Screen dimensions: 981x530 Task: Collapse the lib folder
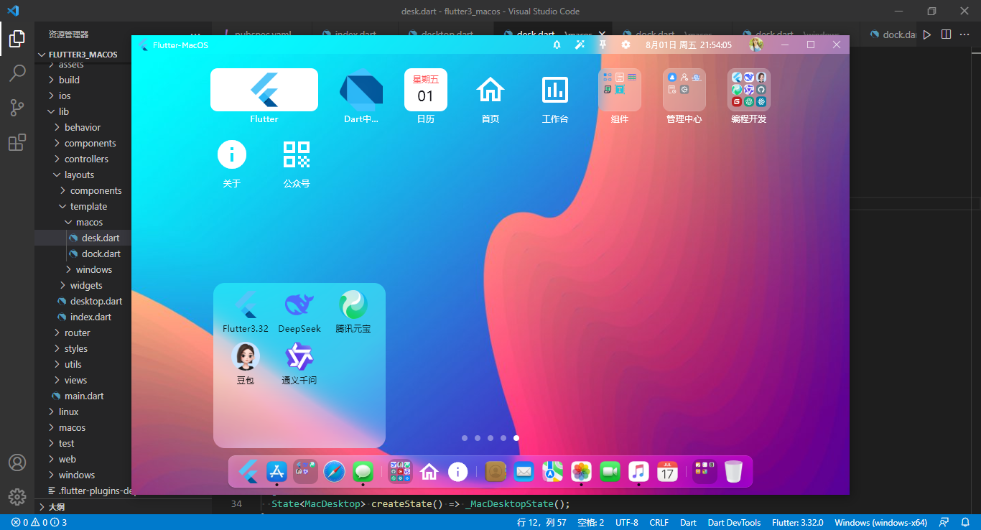pyautogui.click(x=63, y=111)
